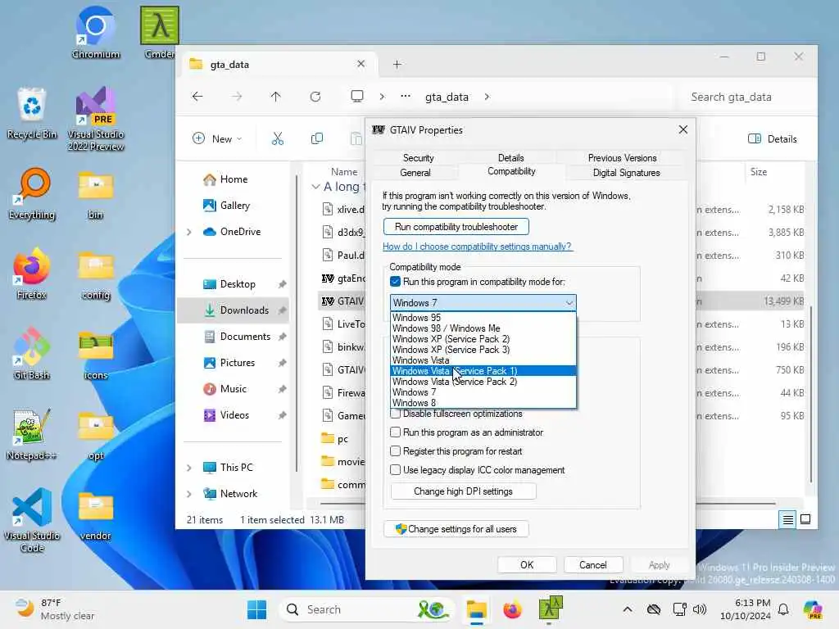Open the notifications bell in taskbar
The height and width of the screenshot is (629, 839).
point(783,609)
